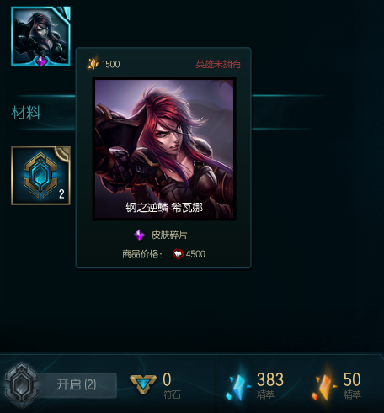Screen dimensions: 384x413
Task: Click the Hextech chest material icon
Action: [40, 175]
